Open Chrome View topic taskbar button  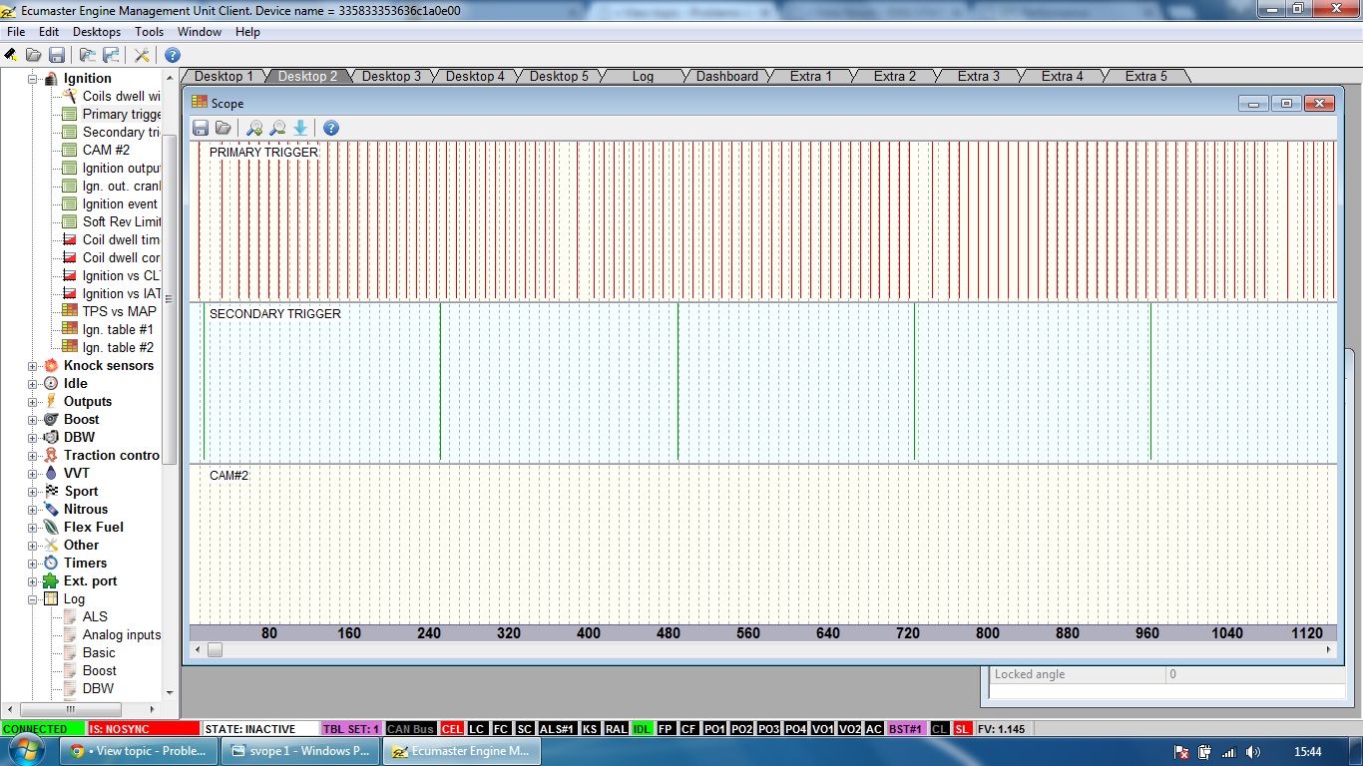point(140,751)
